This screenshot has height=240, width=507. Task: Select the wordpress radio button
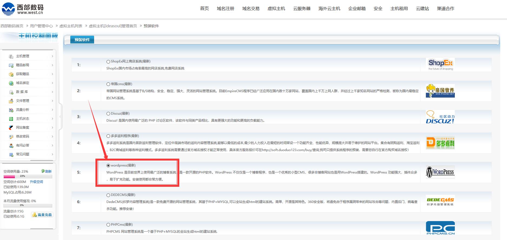pos(108,166)
